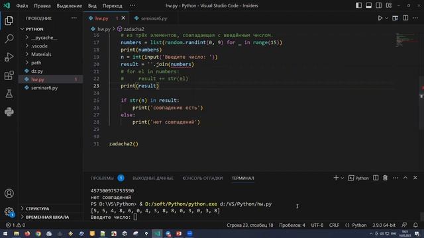
Task: Show more menu bar items ellipsis
Action: click(132, 6)
